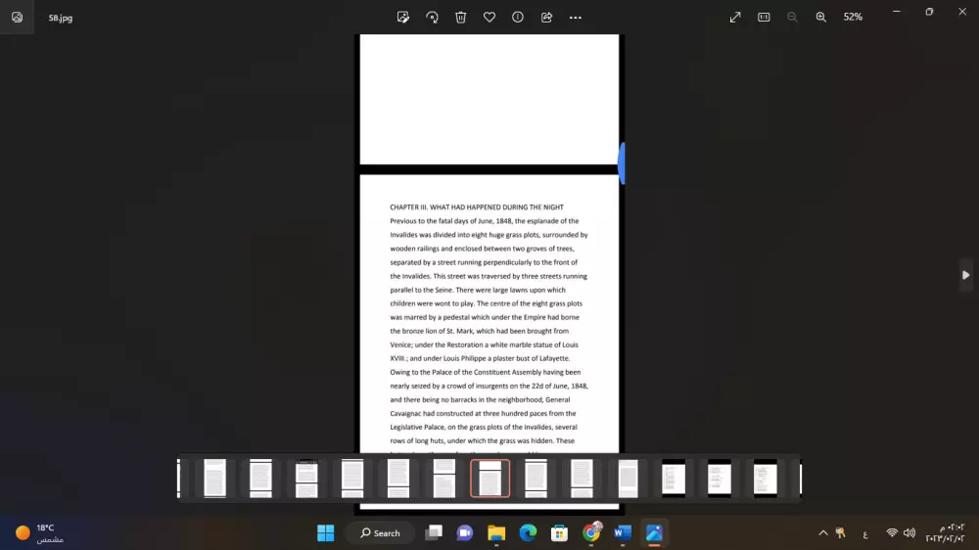
Task: Rotate the image
Action: [432, 18]
